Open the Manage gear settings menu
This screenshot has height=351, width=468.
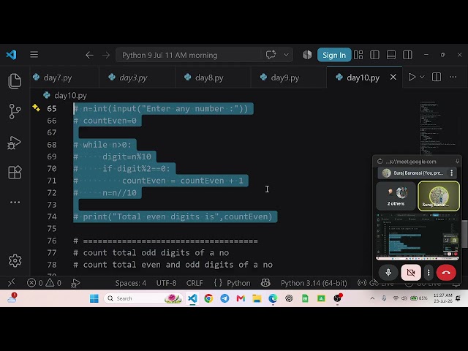click(15, 260)
